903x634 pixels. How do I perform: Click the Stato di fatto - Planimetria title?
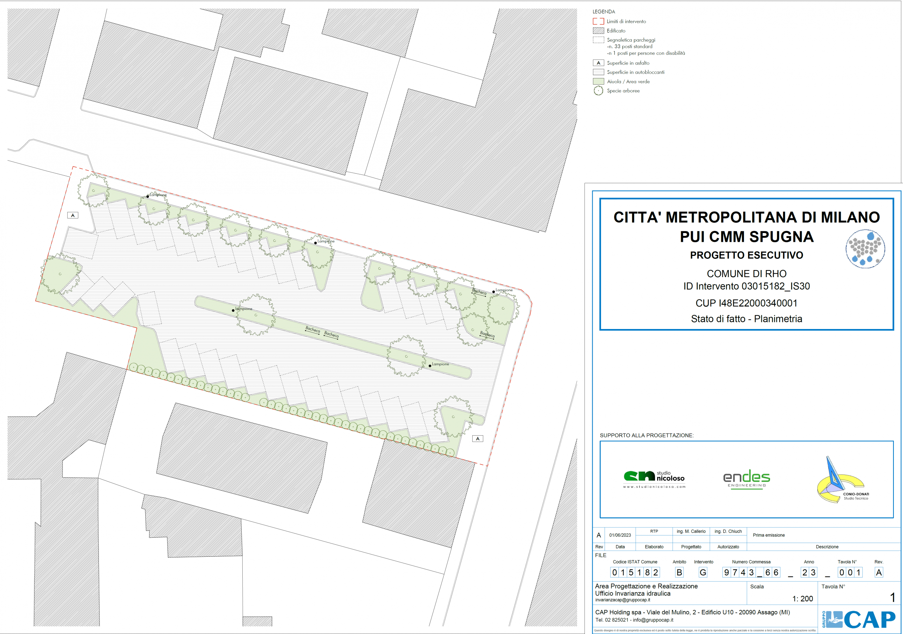click(x=746, y=319)
